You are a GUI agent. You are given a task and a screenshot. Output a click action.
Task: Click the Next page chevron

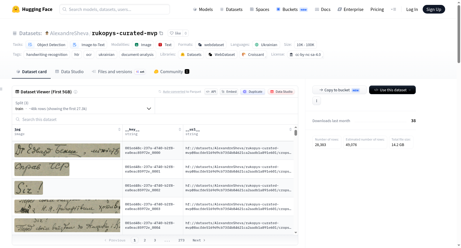(204, 240)
